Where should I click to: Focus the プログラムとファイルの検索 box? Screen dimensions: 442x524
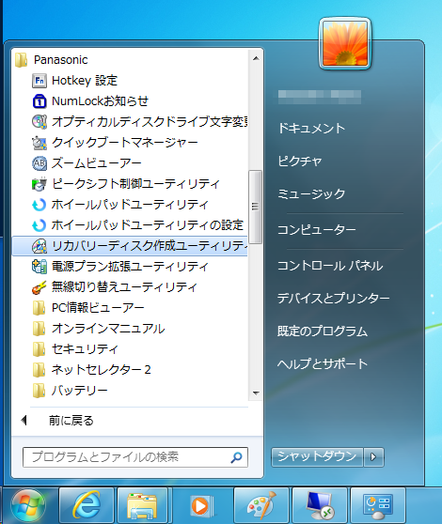point(135,457)
